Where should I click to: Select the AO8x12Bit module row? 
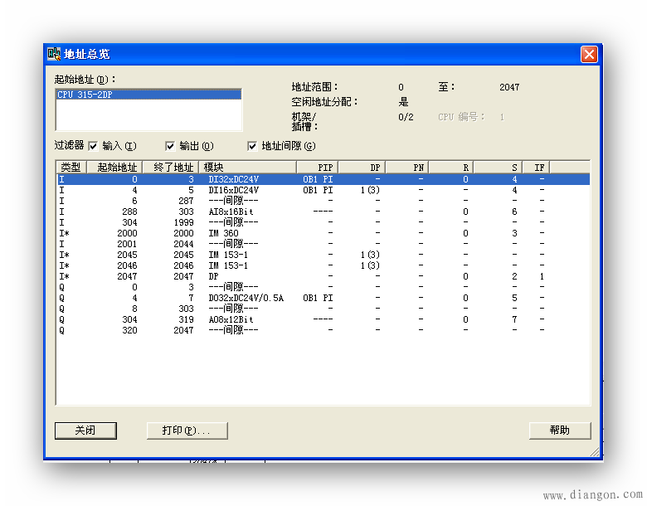tap(231, 319)
